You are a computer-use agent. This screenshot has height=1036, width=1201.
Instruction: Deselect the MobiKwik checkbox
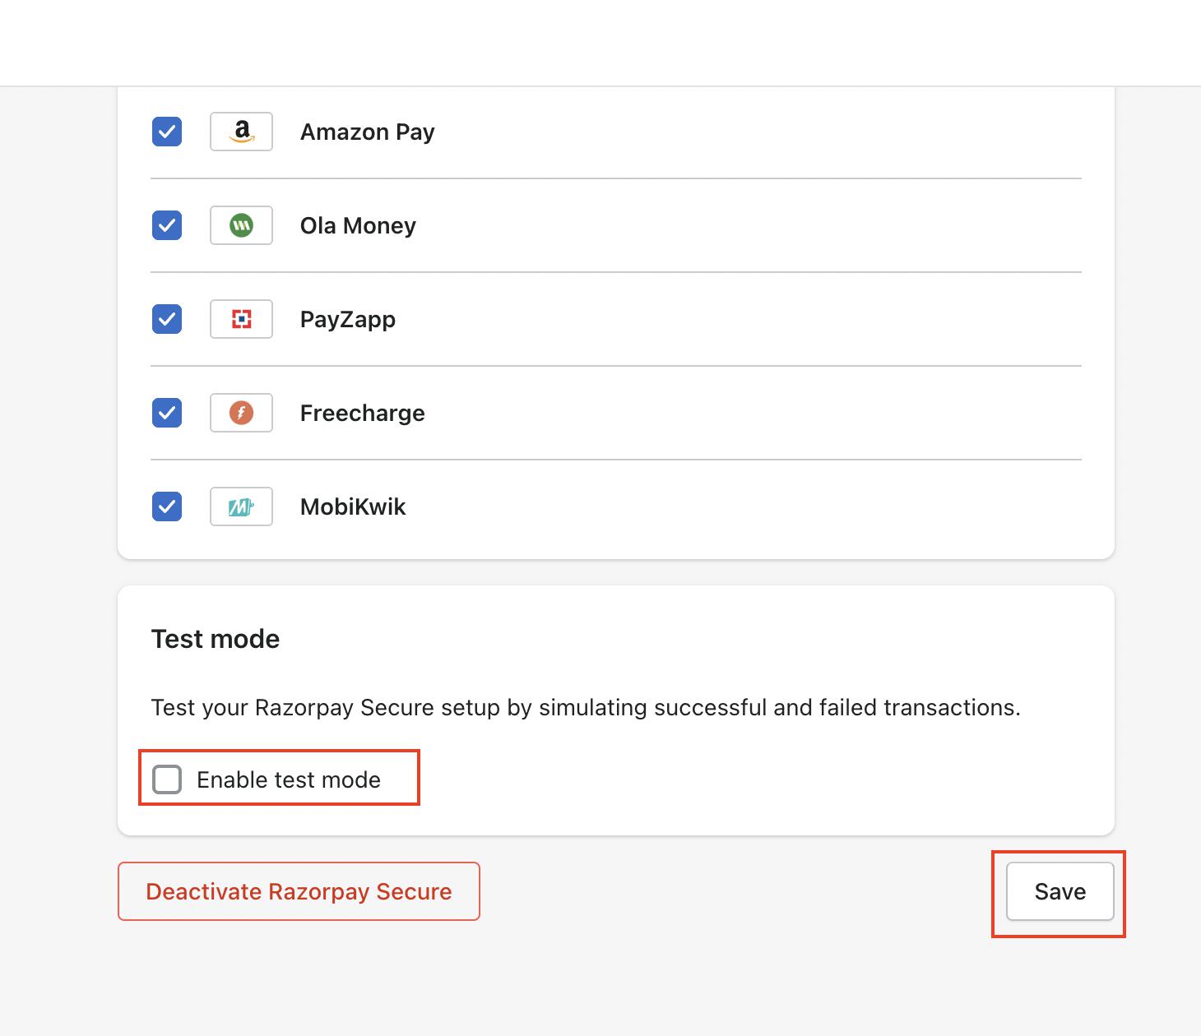(x=167, y=506)
